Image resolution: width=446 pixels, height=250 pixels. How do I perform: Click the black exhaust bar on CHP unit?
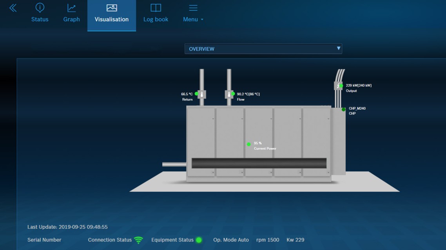pos(259,163)
